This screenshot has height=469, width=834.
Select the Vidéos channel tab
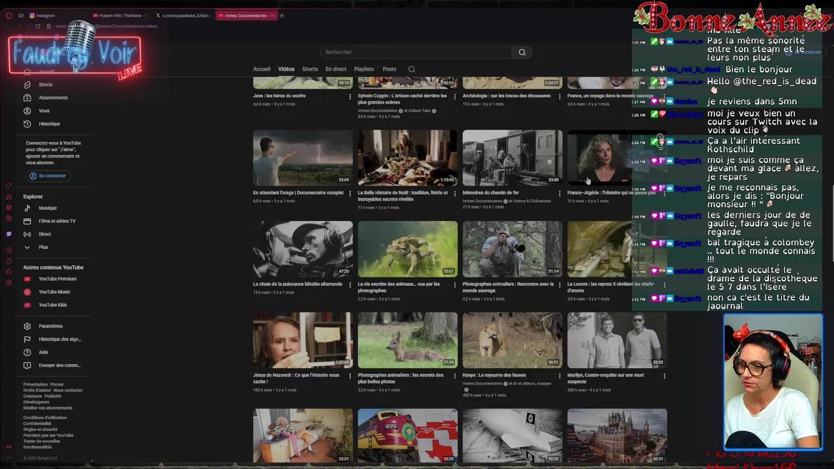coord(286,69)
